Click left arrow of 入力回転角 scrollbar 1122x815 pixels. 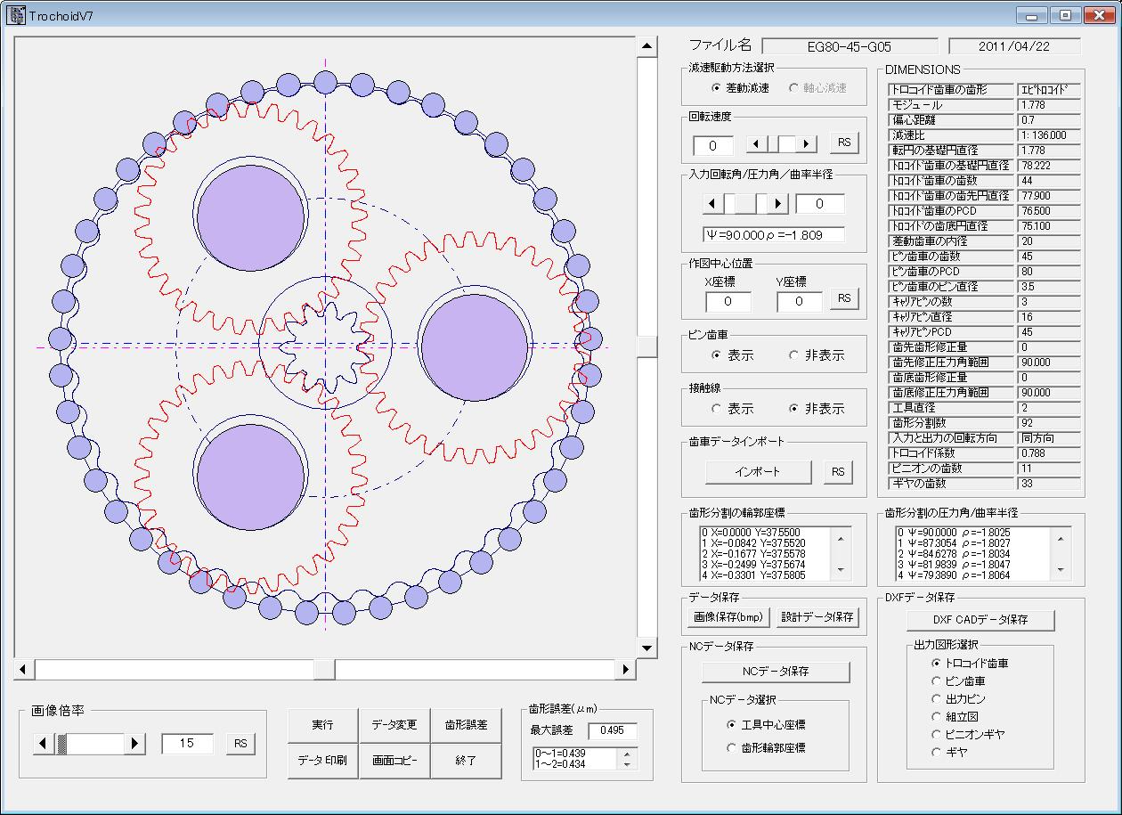click(713, 204)
